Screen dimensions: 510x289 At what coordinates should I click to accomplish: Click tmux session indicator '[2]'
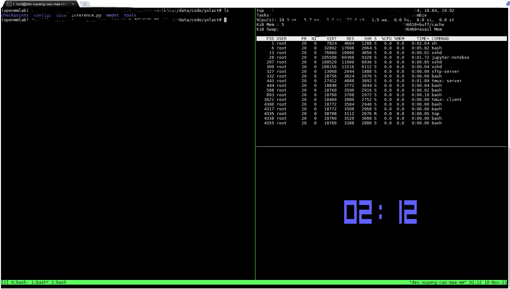(x=5, y=282)
